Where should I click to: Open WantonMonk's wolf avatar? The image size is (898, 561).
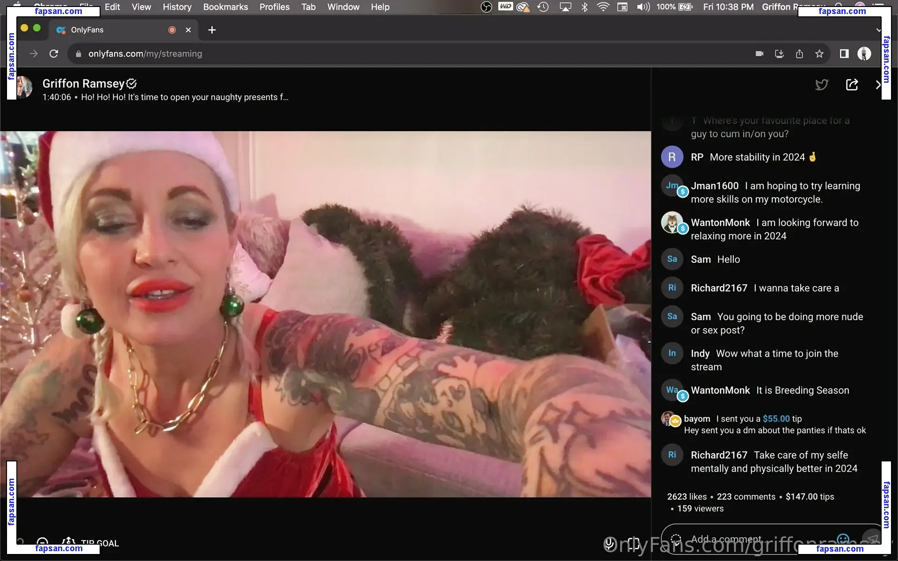pos(672,223)
